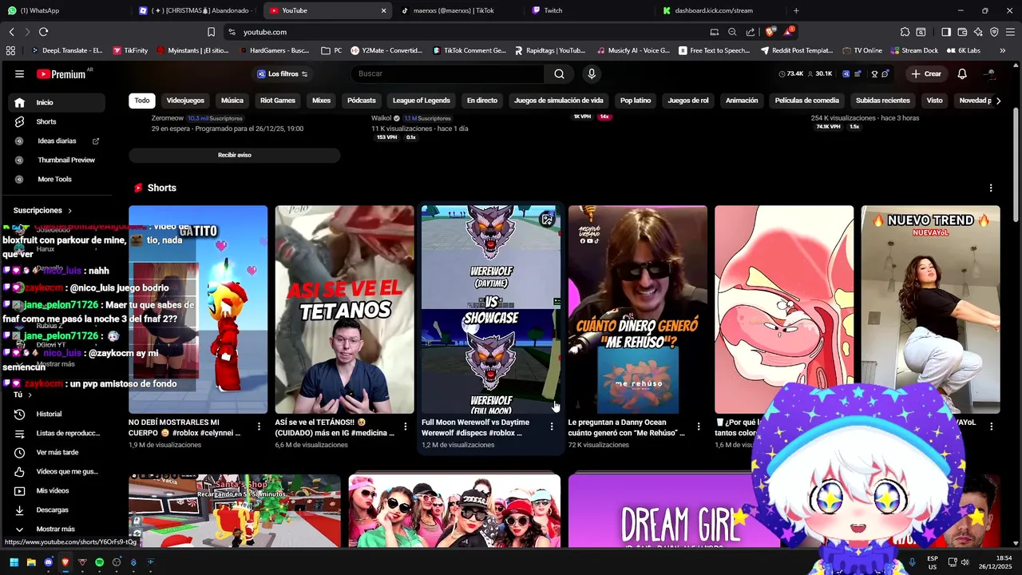The height and width of the screenshot is (575, 1022).
Task: Select the Todo filter chip
Action: [141, 101]
